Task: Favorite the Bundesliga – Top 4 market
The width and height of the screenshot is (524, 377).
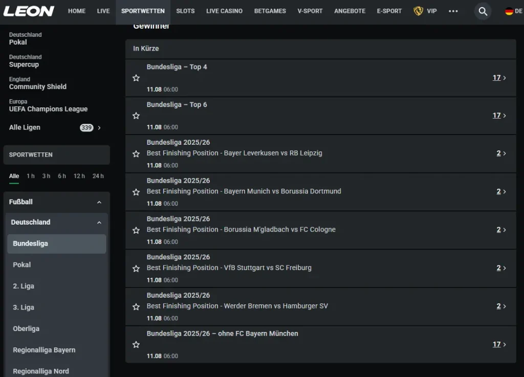Action: [136, 78]
